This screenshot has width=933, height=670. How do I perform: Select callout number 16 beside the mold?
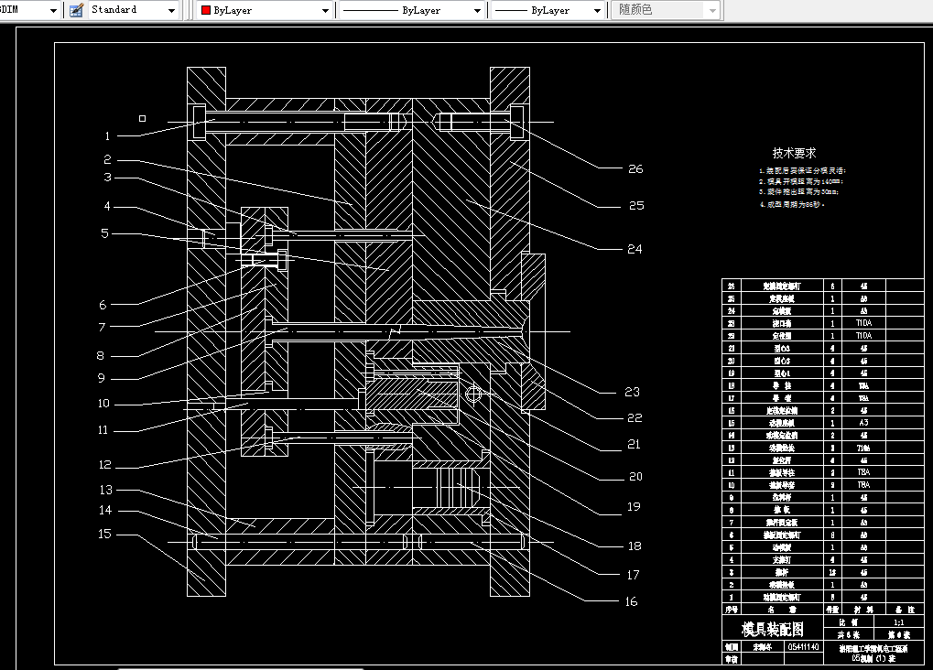[631, 602]
